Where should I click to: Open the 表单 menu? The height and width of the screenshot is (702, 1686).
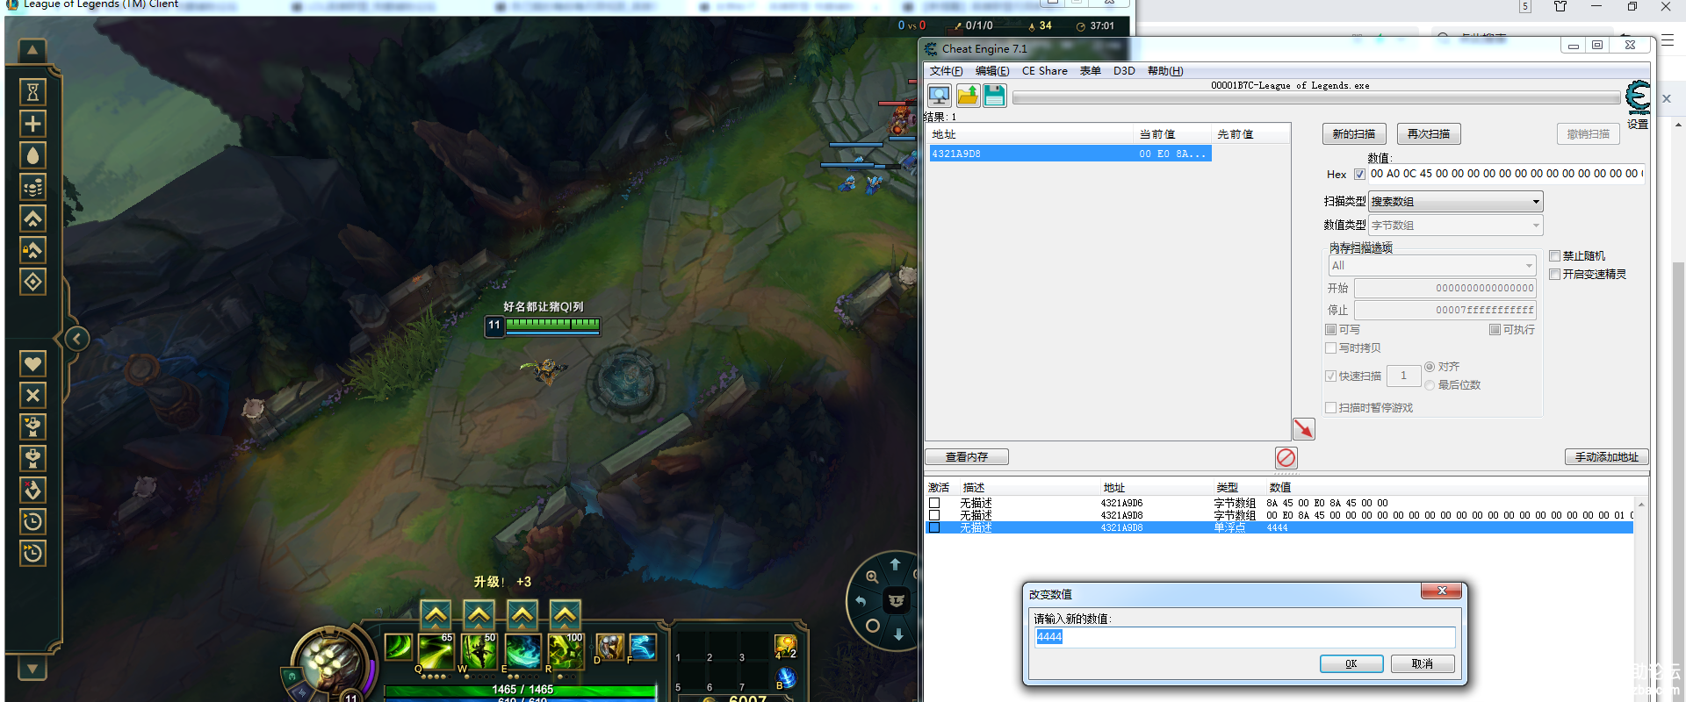click(x=1090, y=71)
